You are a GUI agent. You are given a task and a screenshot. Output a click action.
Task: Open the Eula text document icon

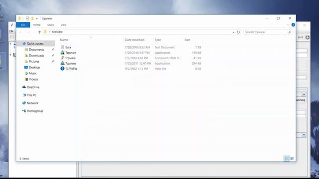pyautogui.click(x=62, y=47)
